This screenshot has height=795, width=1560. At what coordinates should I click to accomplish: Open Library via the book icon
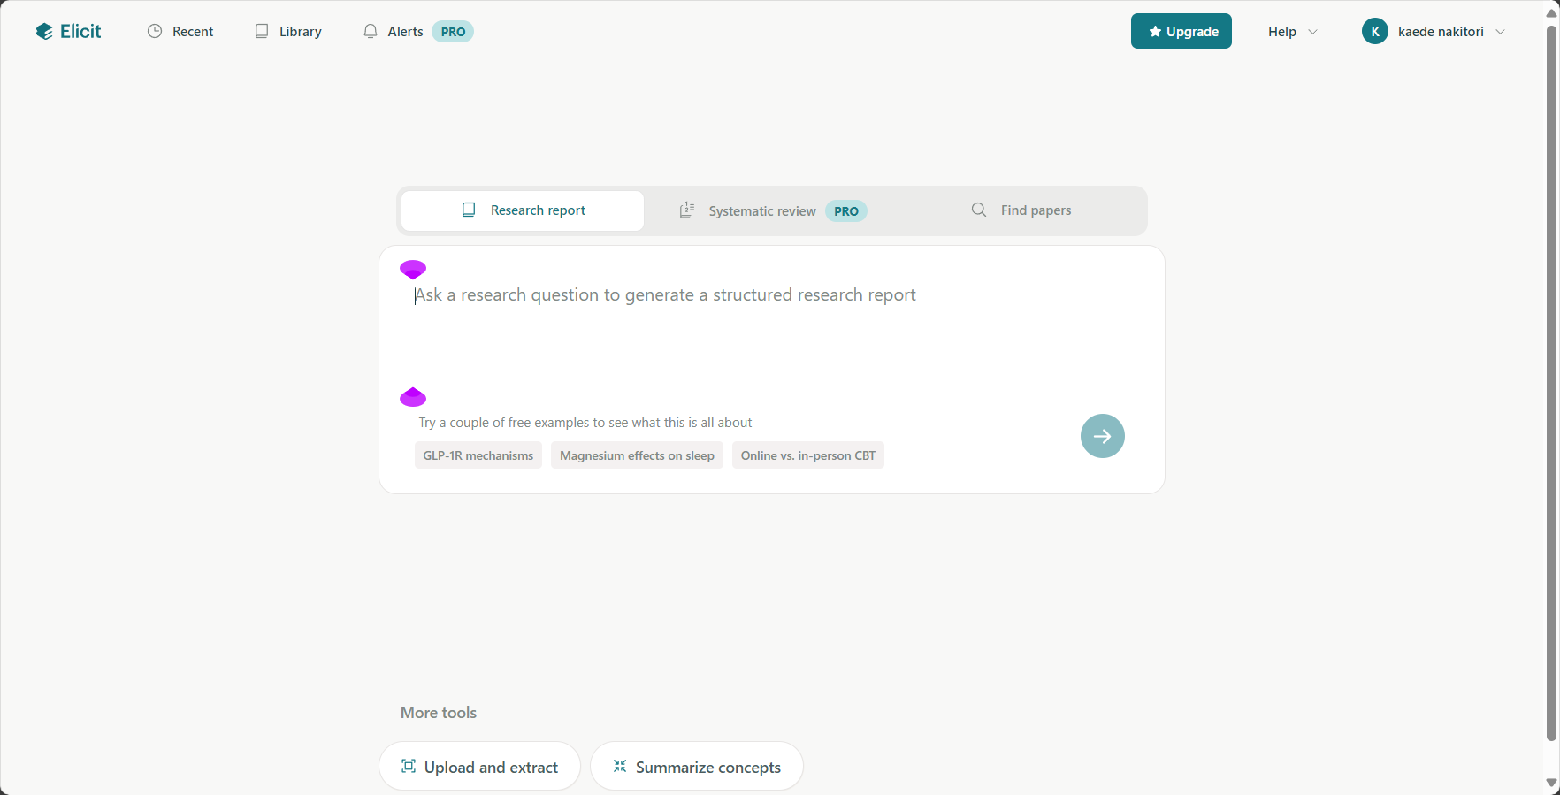262,31
